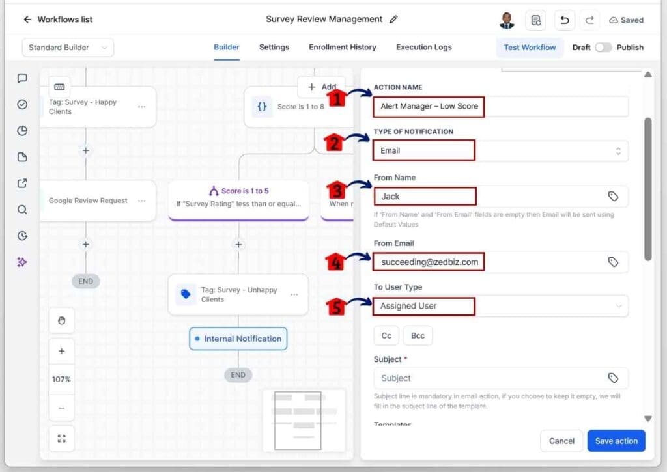667x472 pixels.
Task: Add step below Score is 1 to 5
Action: click(238, 245)
